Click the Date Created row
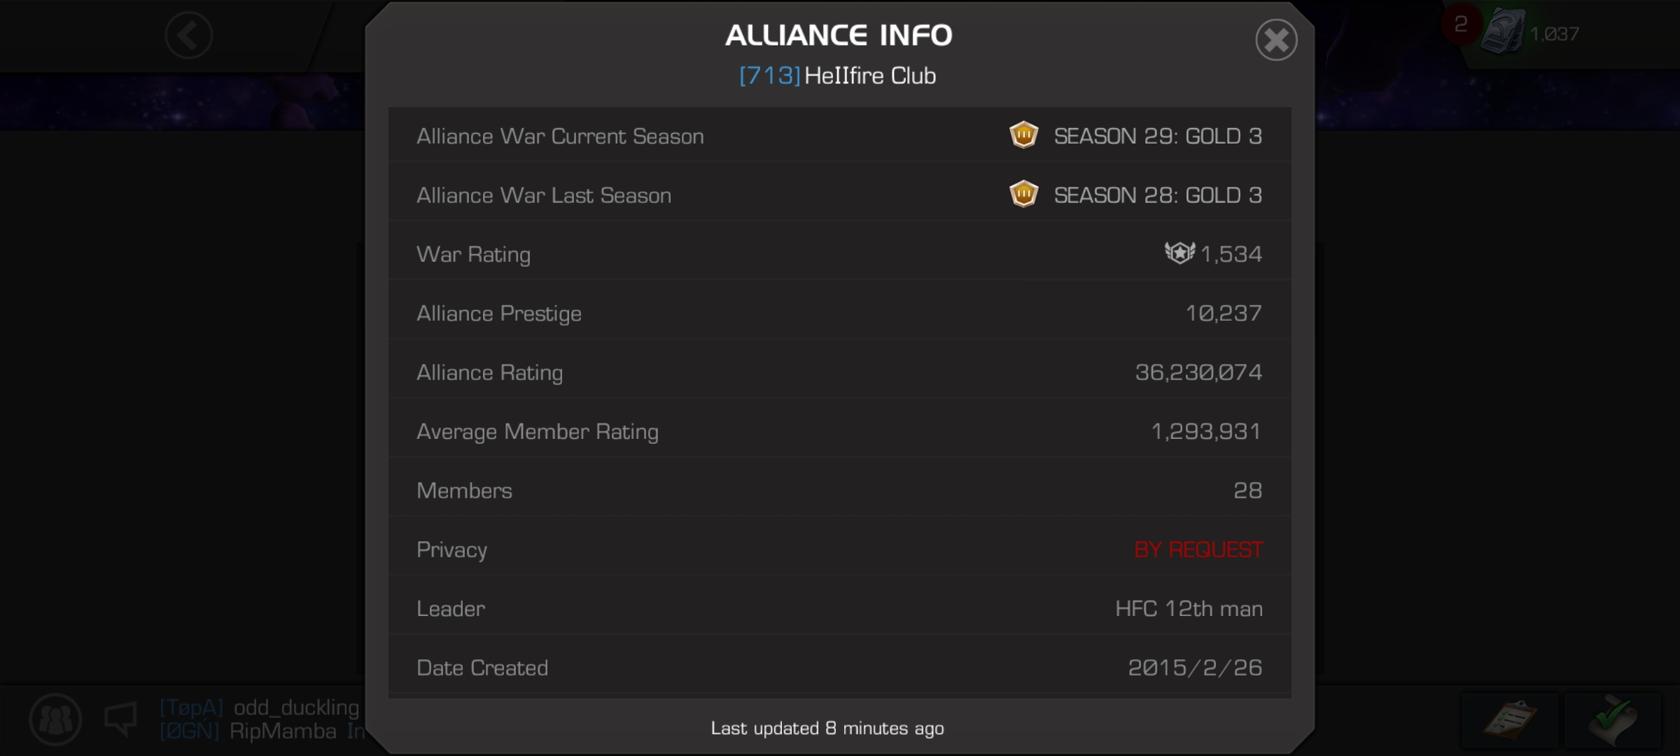The width and height of the screenshot is (1680, 756). pos(840,667)
